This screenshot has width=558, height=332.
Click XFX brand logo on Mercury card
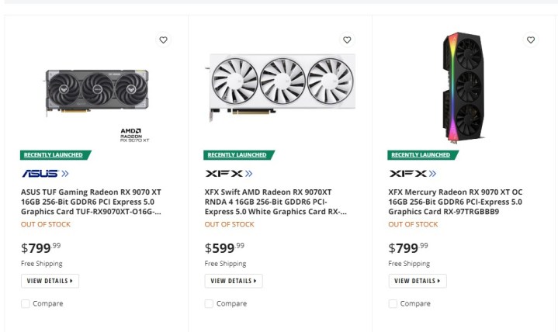(x=412, y=174)
